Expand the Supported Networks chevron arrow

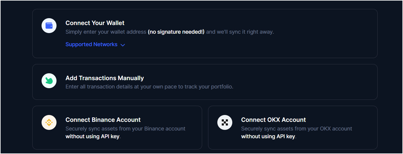click(123, 45)
